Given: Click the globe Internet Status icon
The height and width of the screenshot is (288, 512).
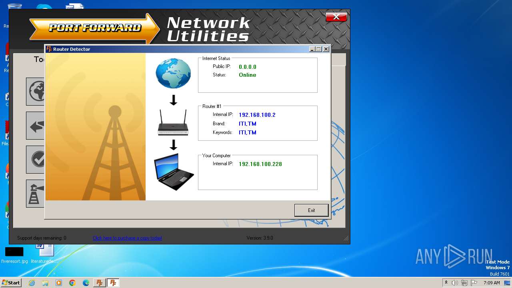Looking at the screenshot, I should pyautogui.click(x=173, y=74).
